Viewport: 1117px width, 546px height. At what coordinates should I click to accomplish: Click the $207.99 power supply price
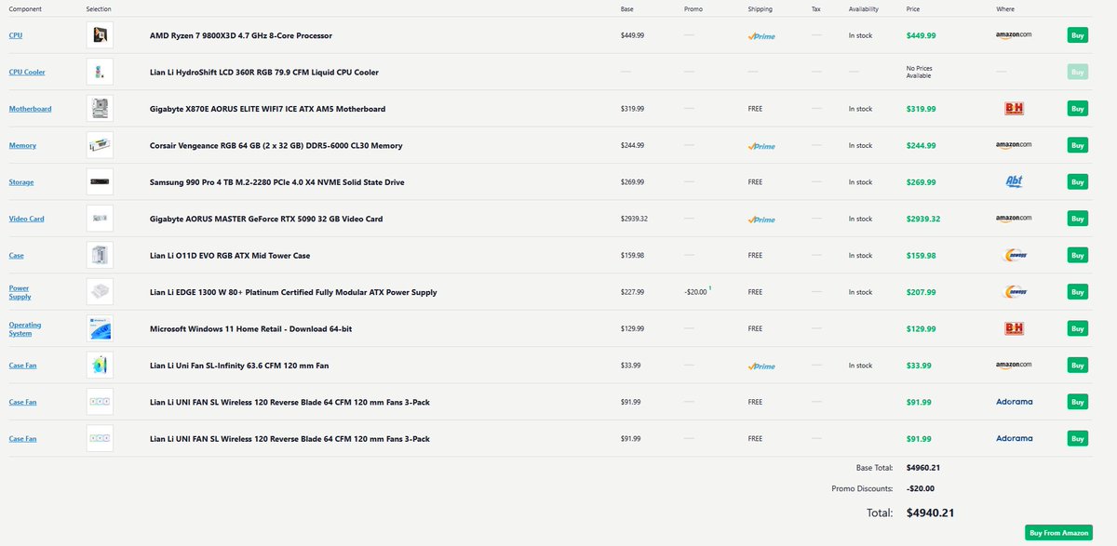point(922,292)
